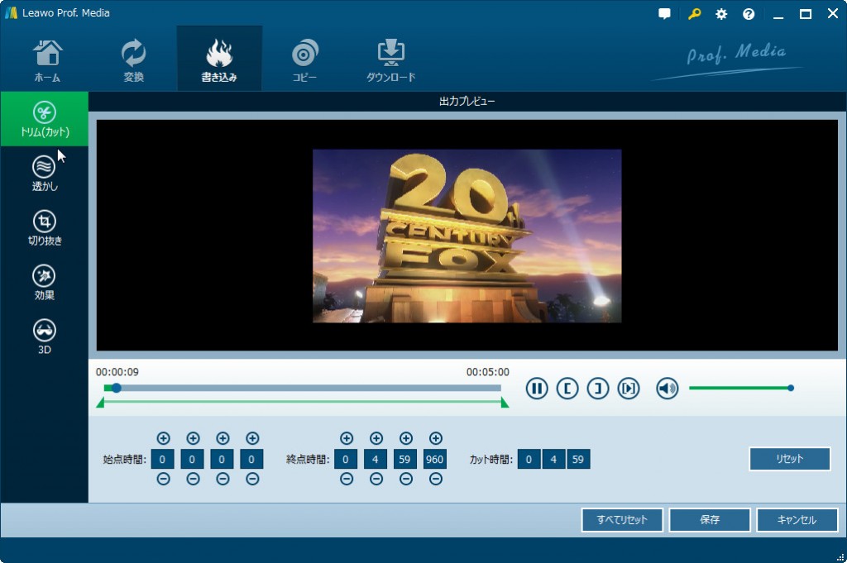Open settings gear in title bar
The image size is (847, 563).
point(721,14)
